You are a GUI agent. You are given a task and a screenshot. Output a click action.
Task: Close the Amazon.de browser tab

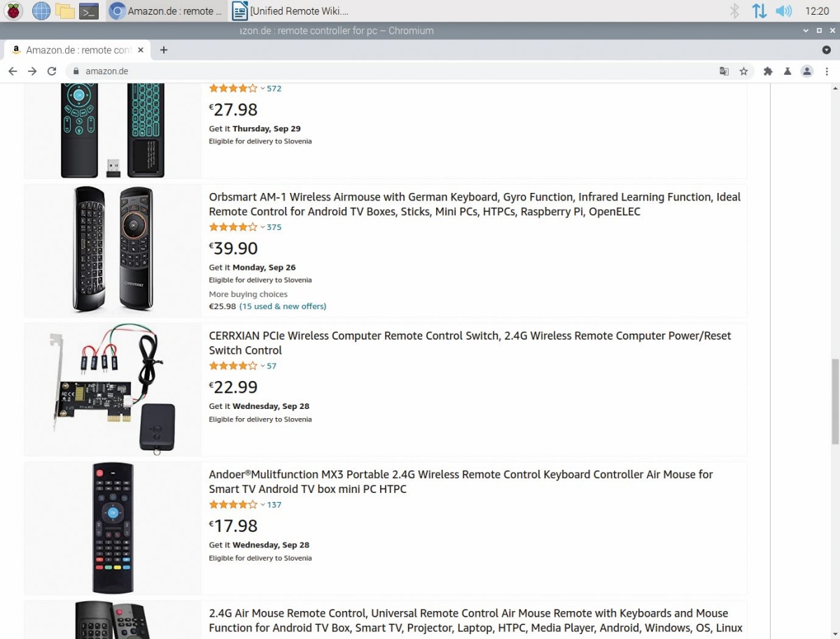(x=140, y=50)
